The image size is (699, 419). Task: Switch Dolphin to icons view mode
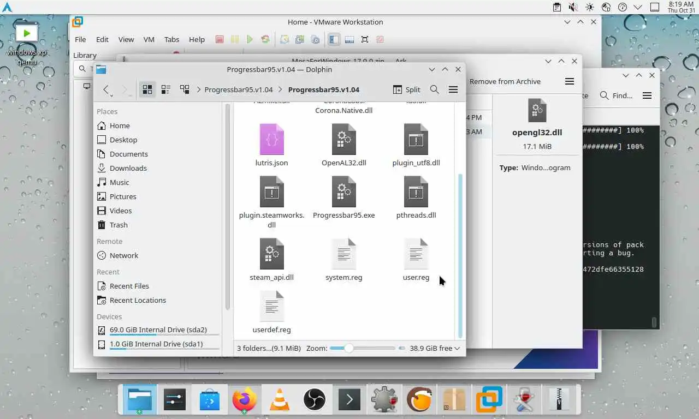147,89
